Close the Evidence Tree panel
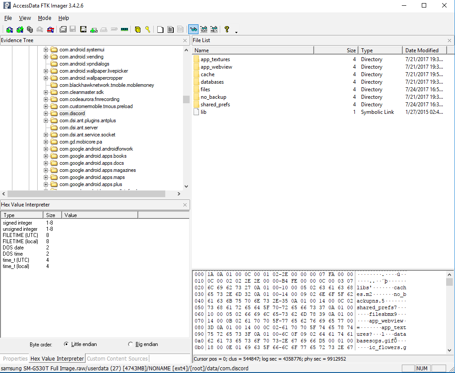This screenshot has width=455, height=373. click(x=185, y=41)
